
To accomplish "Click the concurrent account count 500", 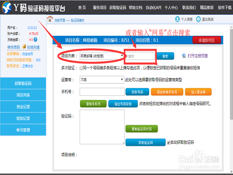I will click(x=38, y=60).
